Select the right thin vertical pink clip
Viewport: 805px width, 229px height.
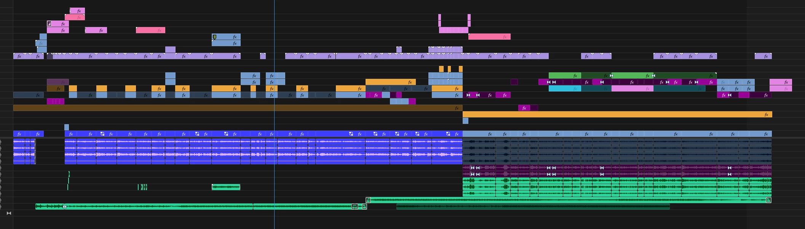pos(469,21)
